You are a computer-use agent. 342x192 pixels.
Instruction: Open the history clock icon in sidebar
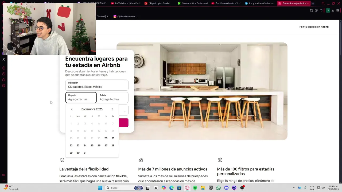(4, 74)
